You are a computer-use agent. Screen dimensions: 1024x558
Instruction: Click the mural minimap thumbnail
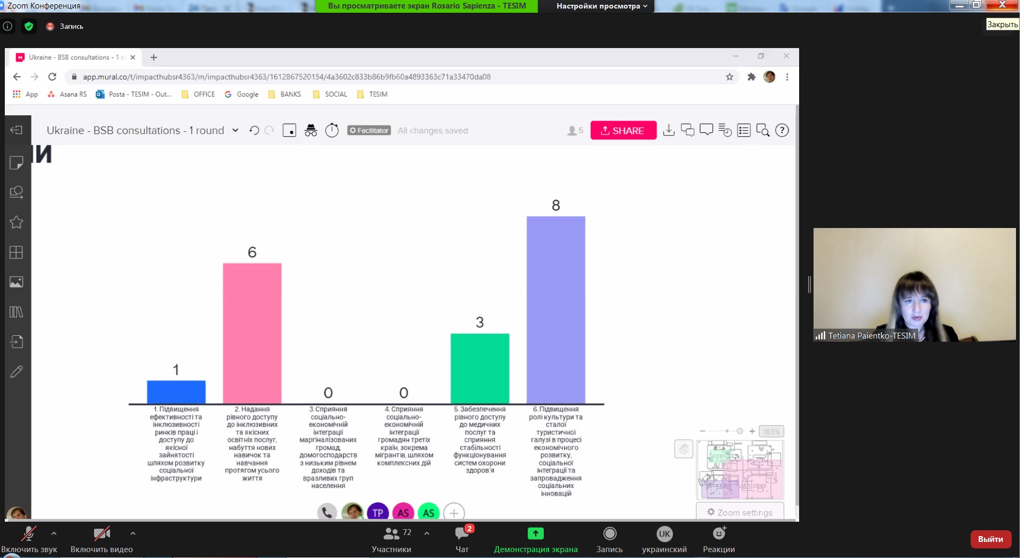[x=740, y=470]
